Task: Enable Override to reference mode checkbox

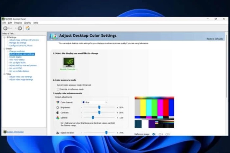Action: pyautogui.click(x=58, y=89)
